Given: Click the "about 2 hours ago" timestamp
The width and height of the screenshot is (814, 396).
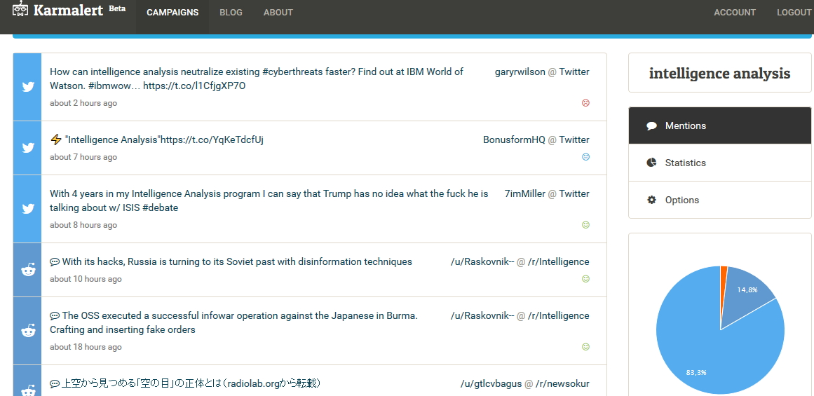Looking at the screenshot, I should (x=83, y=103).
